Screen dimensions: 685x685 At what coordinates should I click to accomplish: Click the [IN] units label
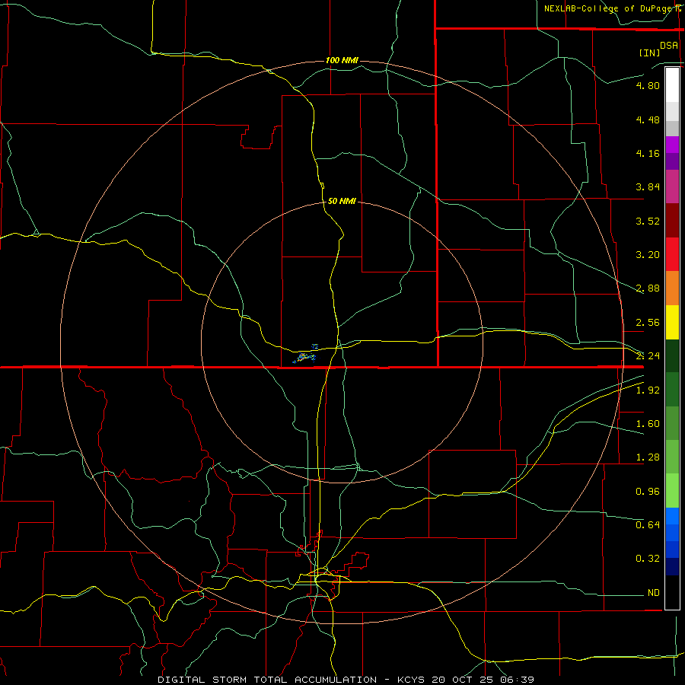coord(649,53)
